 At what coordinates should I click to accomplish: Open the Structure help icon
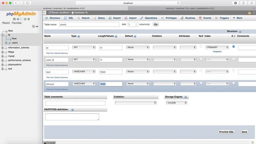pyautogui.click(x=240, y=32)
